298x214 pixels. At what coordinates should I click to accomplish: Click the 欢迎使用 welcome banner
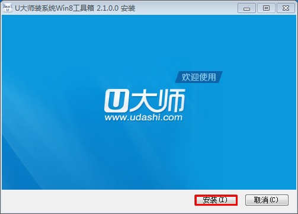click(198, 77)
